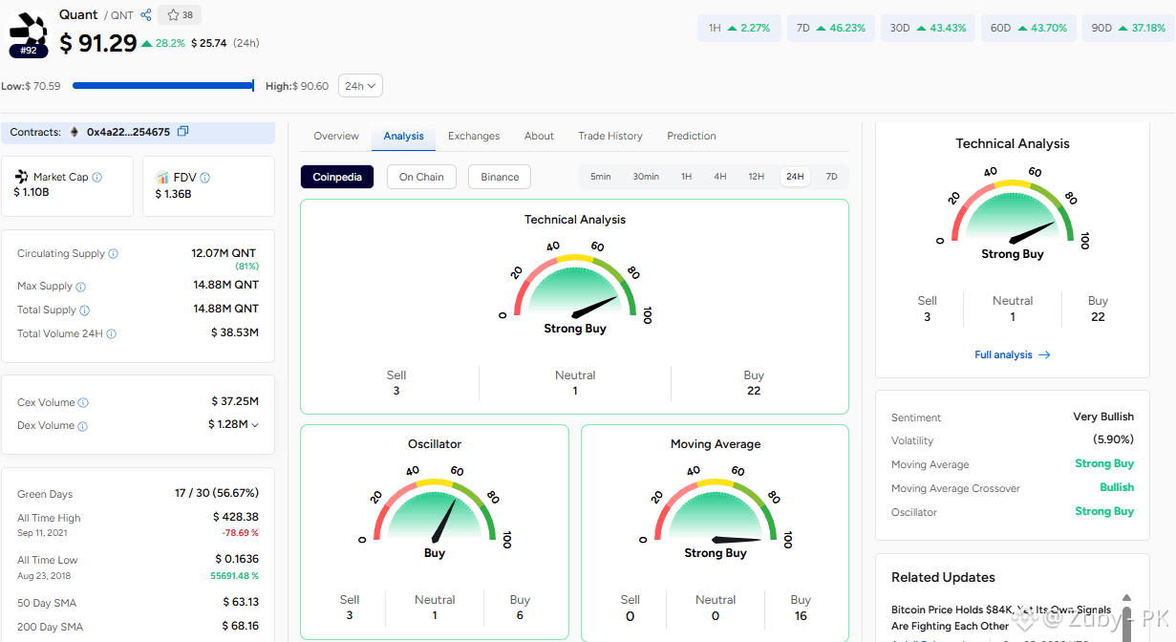
Task: Click the info icon beside Market Cap
Action: 96,177
